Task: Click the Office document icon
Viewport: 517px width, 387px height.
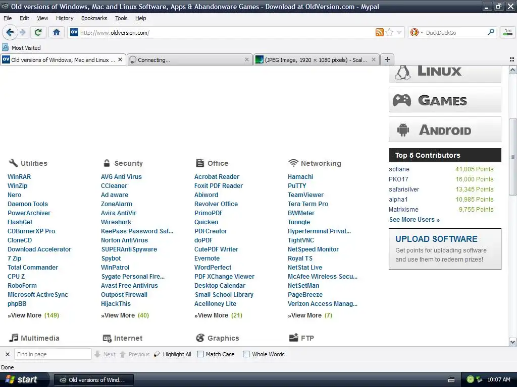Action: (200, 163)
